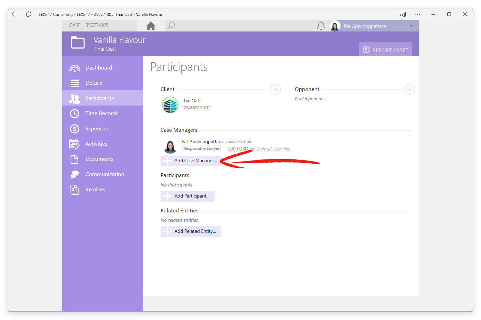Click Add Case Manager... button
This screenshot has height=320, width=481.
tap(191, 161)
